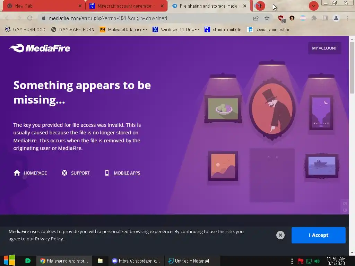Open the Windows 11 Dow… bookmark
Image resolution: width=355 pixels, height=266 pixels.
[176, 29]
